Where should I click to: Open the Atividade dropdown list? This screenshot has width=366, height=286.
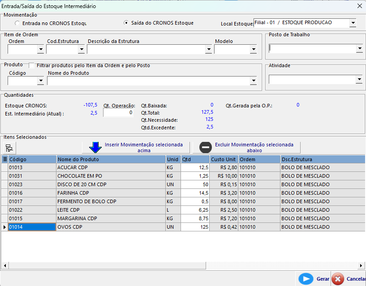359,80
